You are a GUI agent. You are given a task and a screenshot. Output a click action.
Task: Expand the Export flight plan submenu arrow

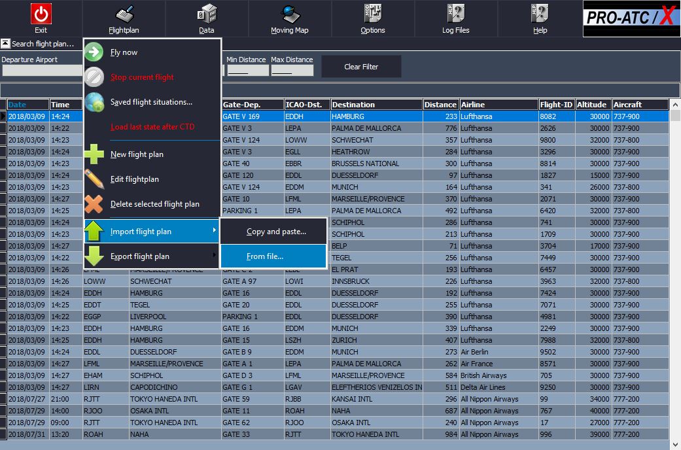(214, 255)
